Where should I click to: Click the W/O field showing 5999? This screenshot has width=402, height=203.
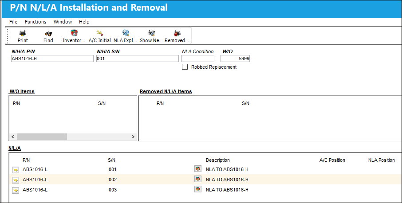[x=235, y=59]
